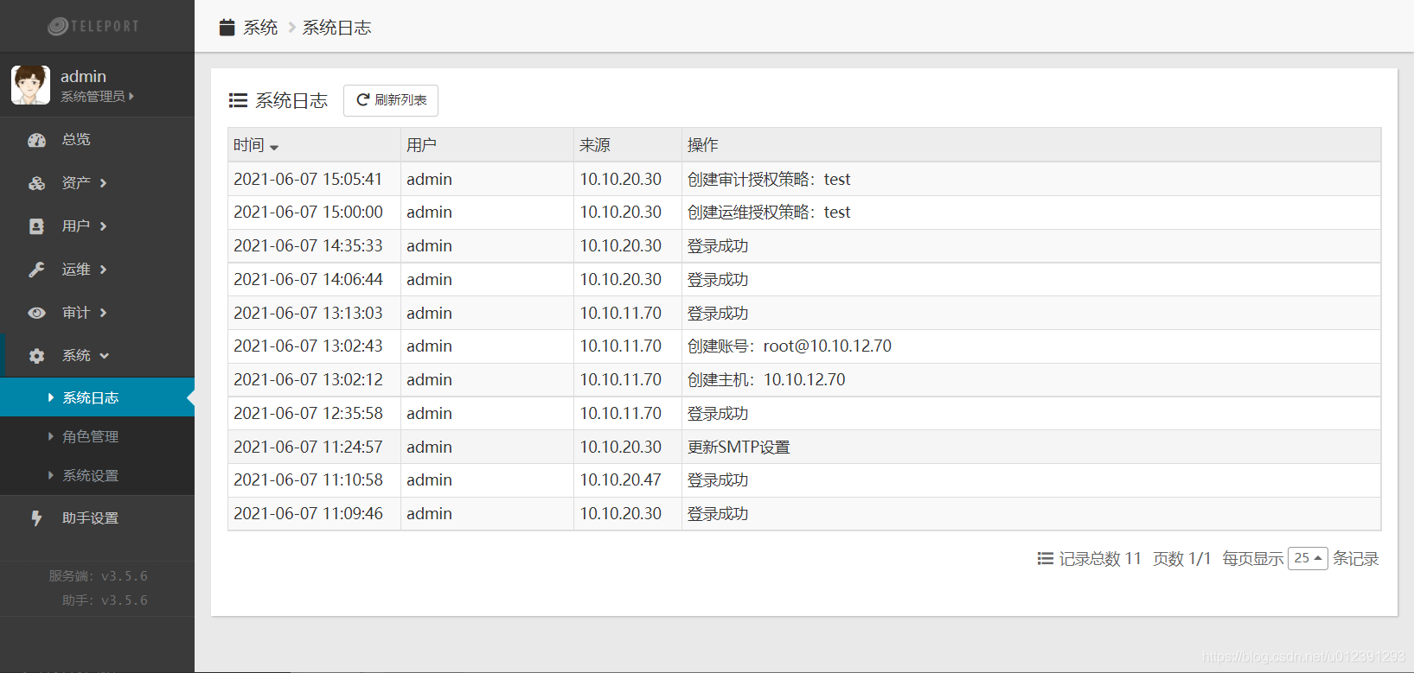1414x673 pixels.
Task: Click time cell 2021-06-07 13:13:03
Action: (x=308, y=313)
